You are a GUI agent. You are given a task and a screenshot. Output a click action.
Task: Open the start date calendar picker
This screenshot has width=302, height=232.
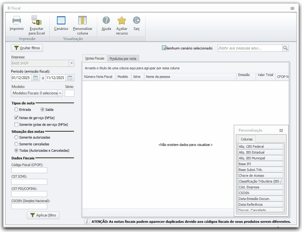(x=35, y=78)
